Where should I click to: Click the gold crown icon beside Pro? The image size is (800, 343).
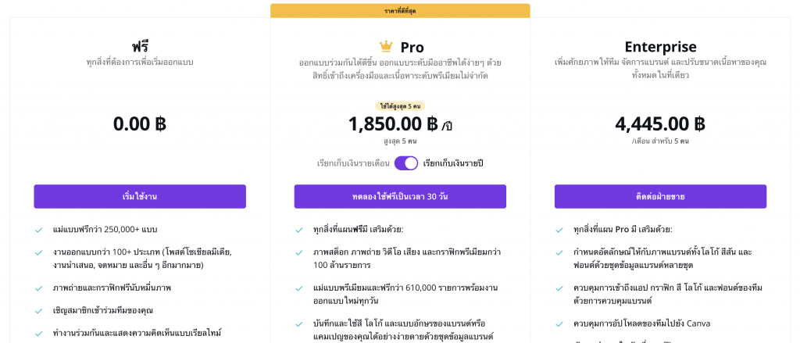pyautogui.click(x=386, y=46)
